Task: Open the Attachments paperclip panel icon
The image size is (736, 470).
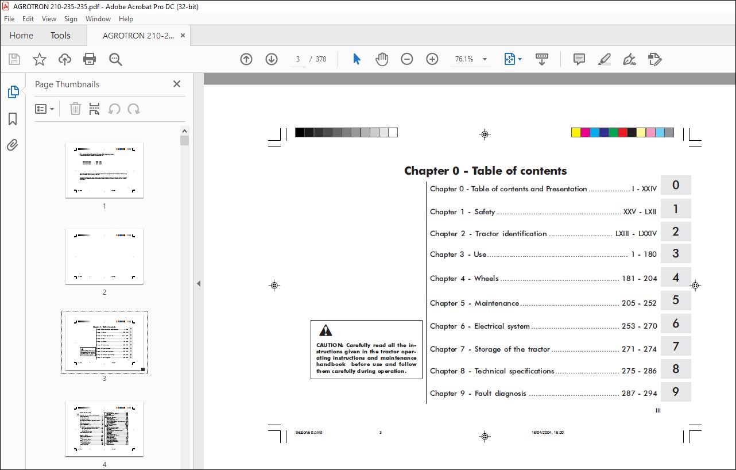Action: (13, 145)
